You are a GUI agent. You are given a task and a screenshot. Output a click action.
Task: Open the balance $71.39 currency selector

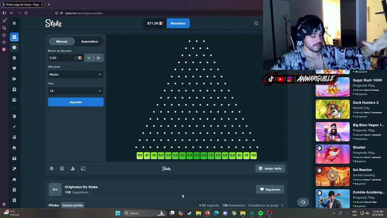pos(155,23)
